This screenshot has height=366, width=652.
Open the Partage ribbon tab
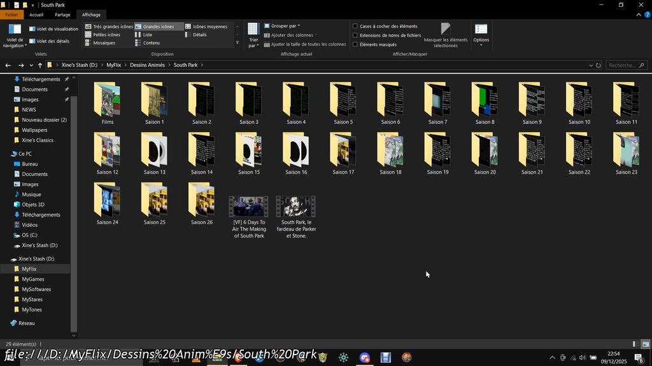[62, 15]
